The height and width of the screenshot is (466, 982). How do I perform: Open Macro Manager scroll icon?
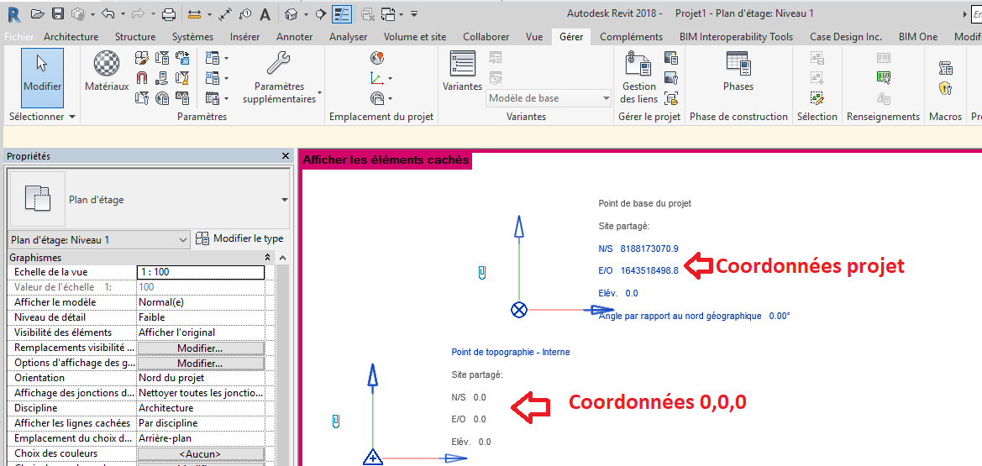946,68
